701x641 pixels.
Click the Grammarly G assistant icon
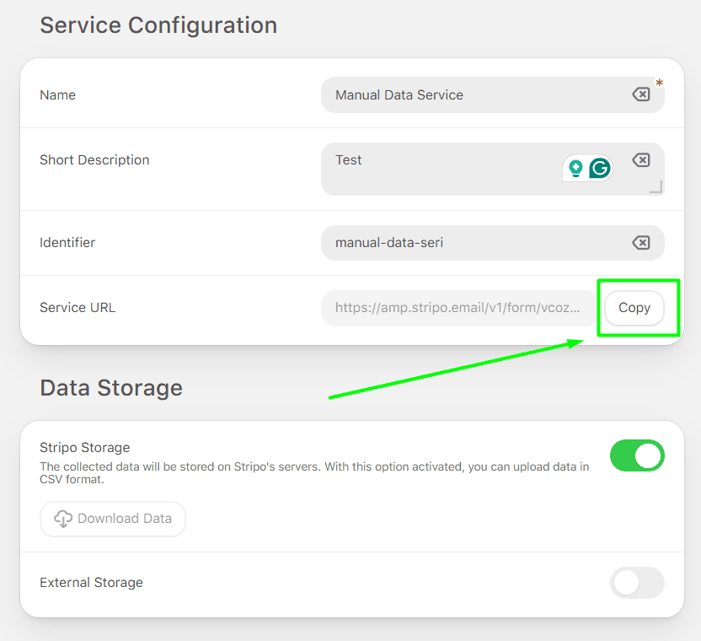coord(598,168)
